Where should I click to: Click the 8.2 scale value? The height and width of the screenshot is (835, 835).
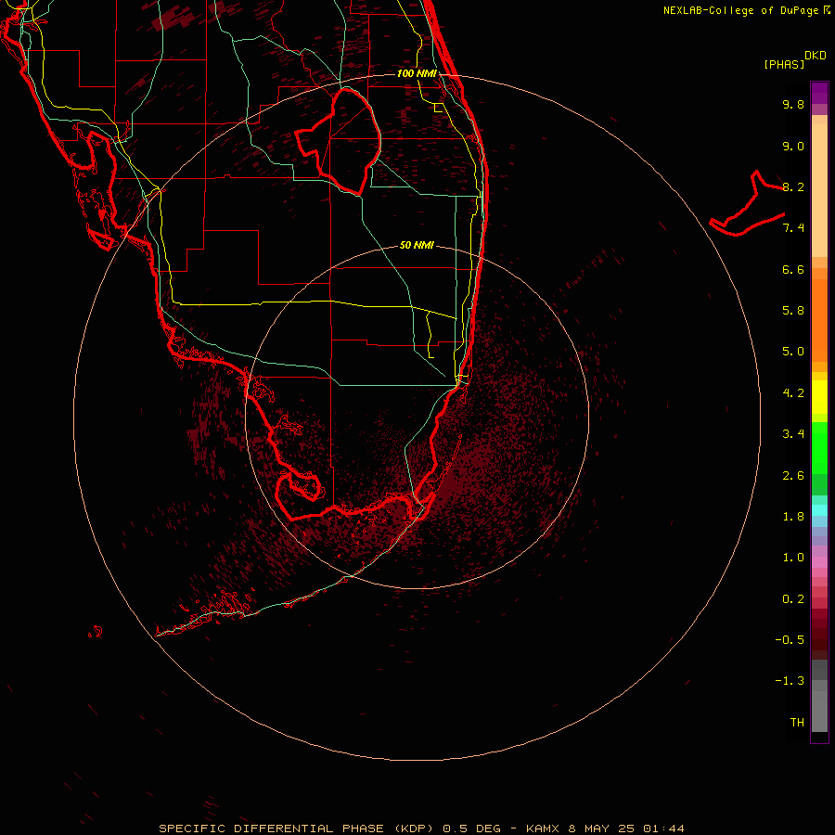(x=793, y=186)
